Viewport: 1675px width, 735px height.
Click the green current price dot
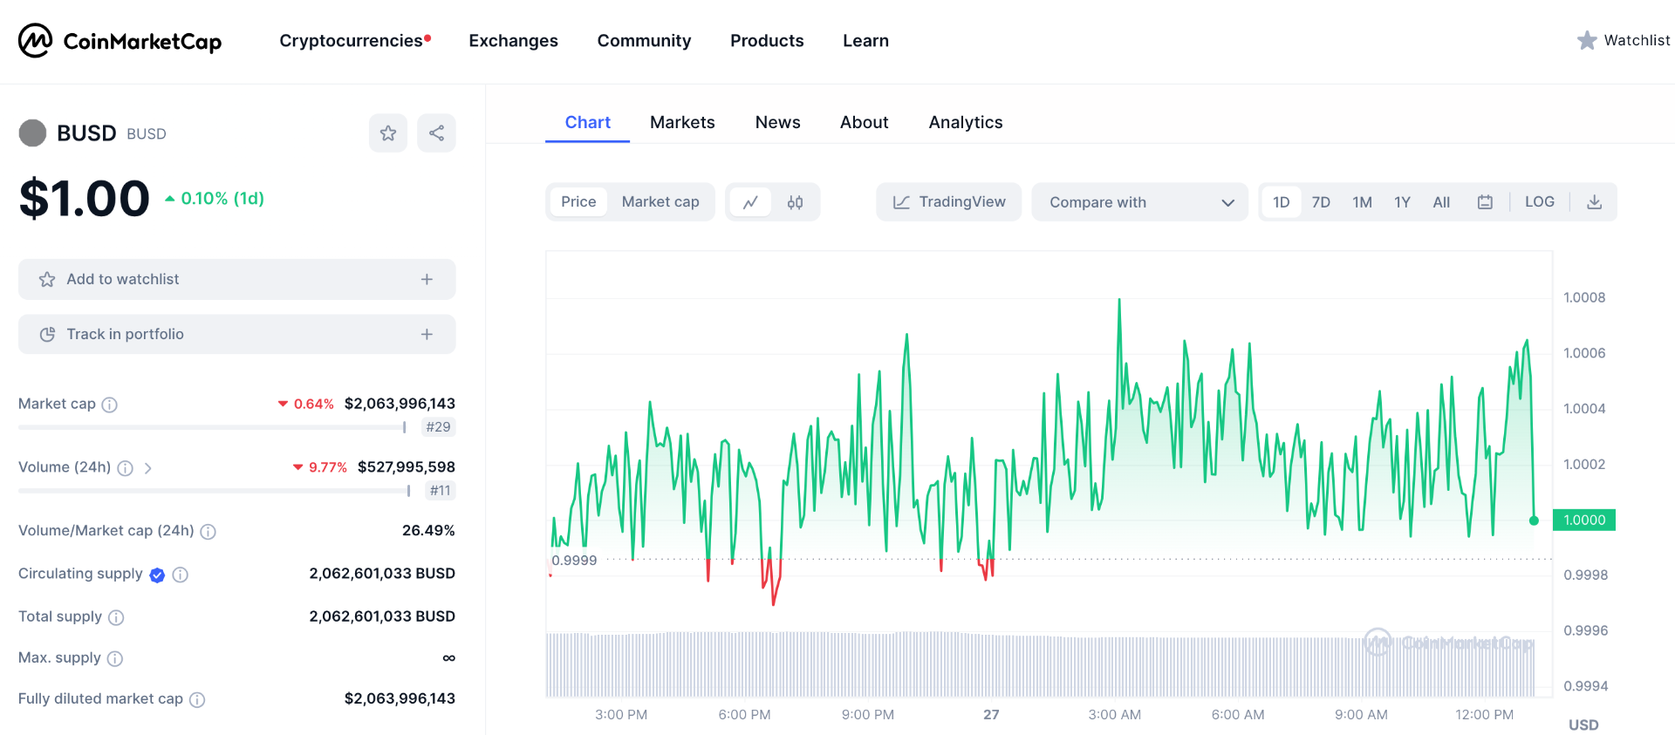coord(1534,521)
